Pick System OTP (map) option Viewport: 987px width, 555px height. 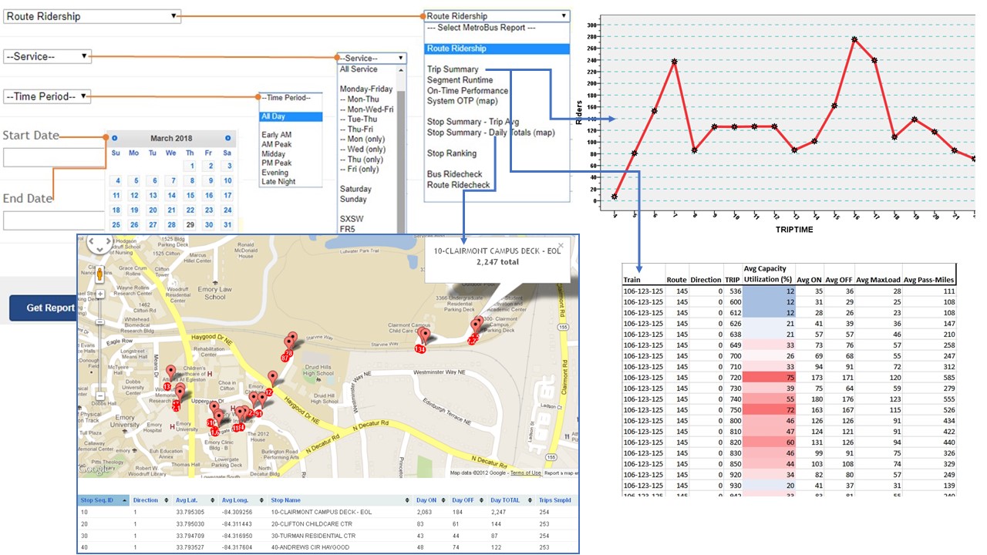(x=463, y=101)
